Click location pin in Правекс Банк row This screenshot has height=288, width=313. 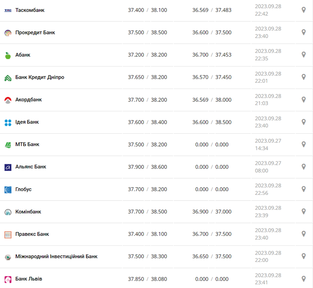pyautogui.click(x=303, y=234)
